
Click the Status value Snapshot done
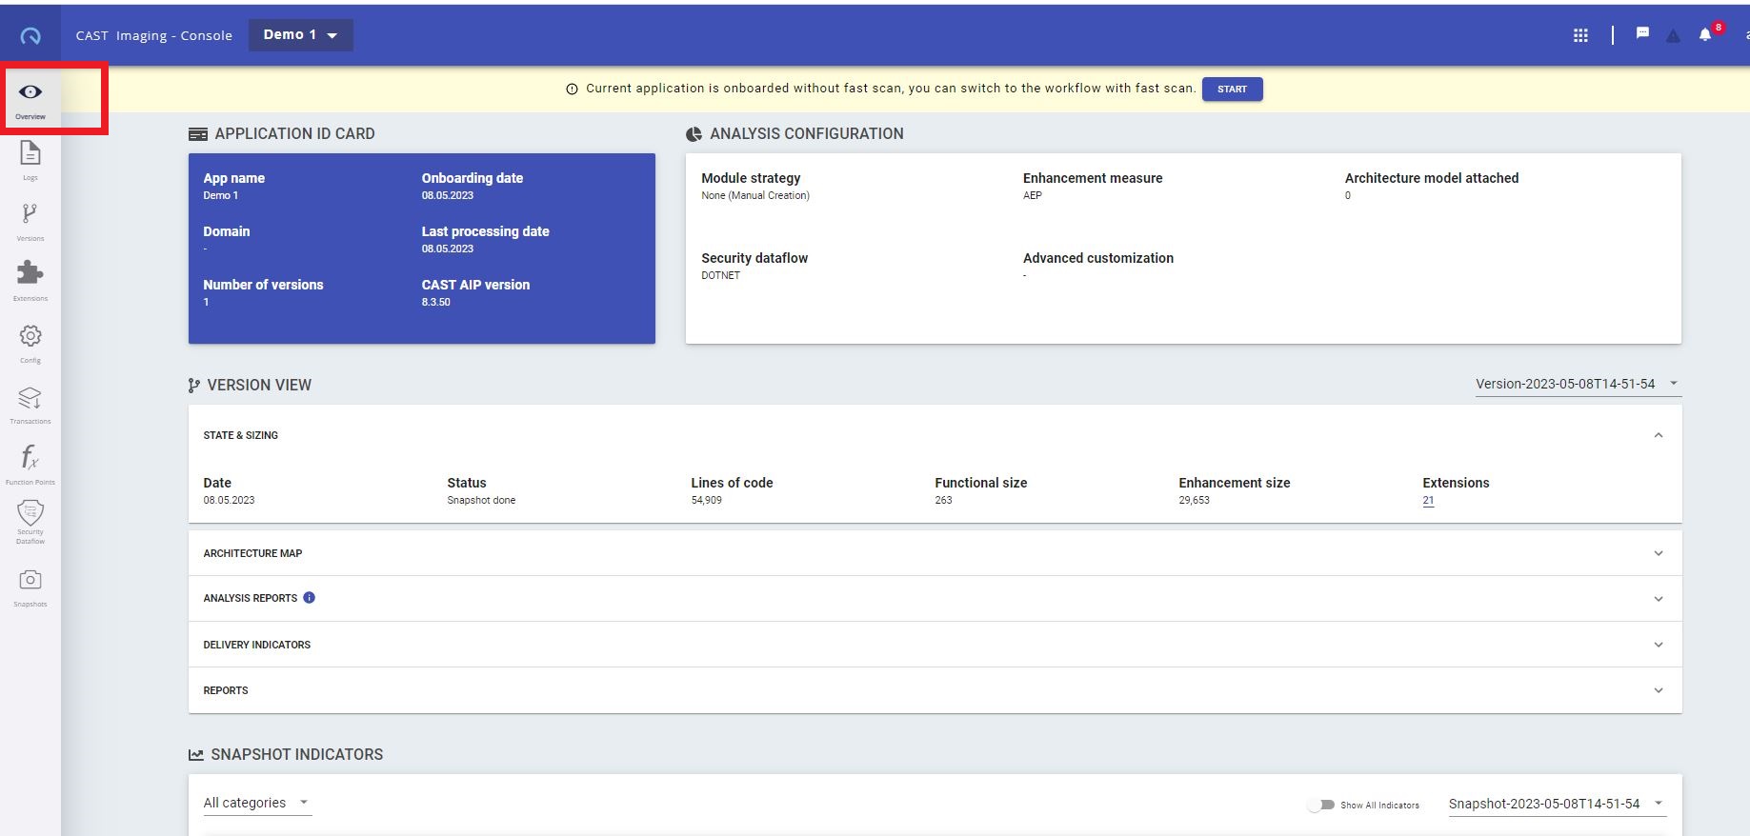pyautogui.click(x=481, y=500)
